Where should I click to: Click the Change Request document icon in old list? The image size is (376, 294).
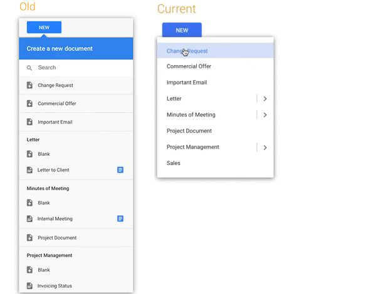tap(29, 85)
